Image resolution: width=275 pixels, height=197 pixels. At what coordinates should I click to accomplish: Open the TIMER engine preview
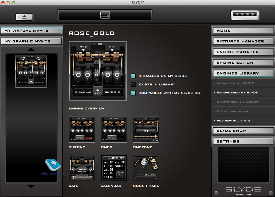(114, 129)
